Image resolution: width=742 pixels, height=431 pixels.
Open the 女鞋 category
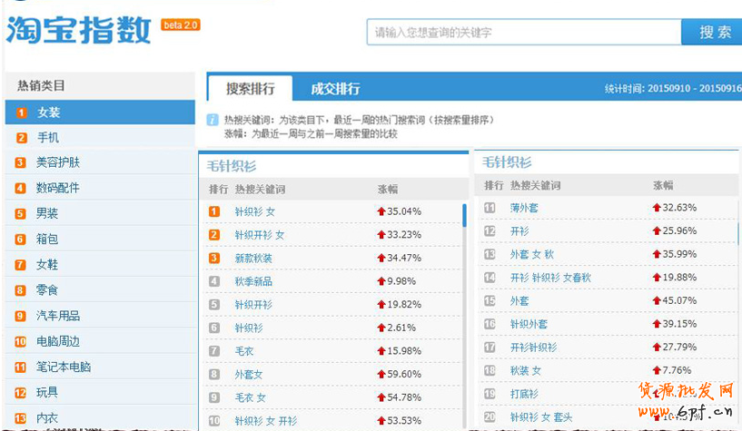(100, 265)
